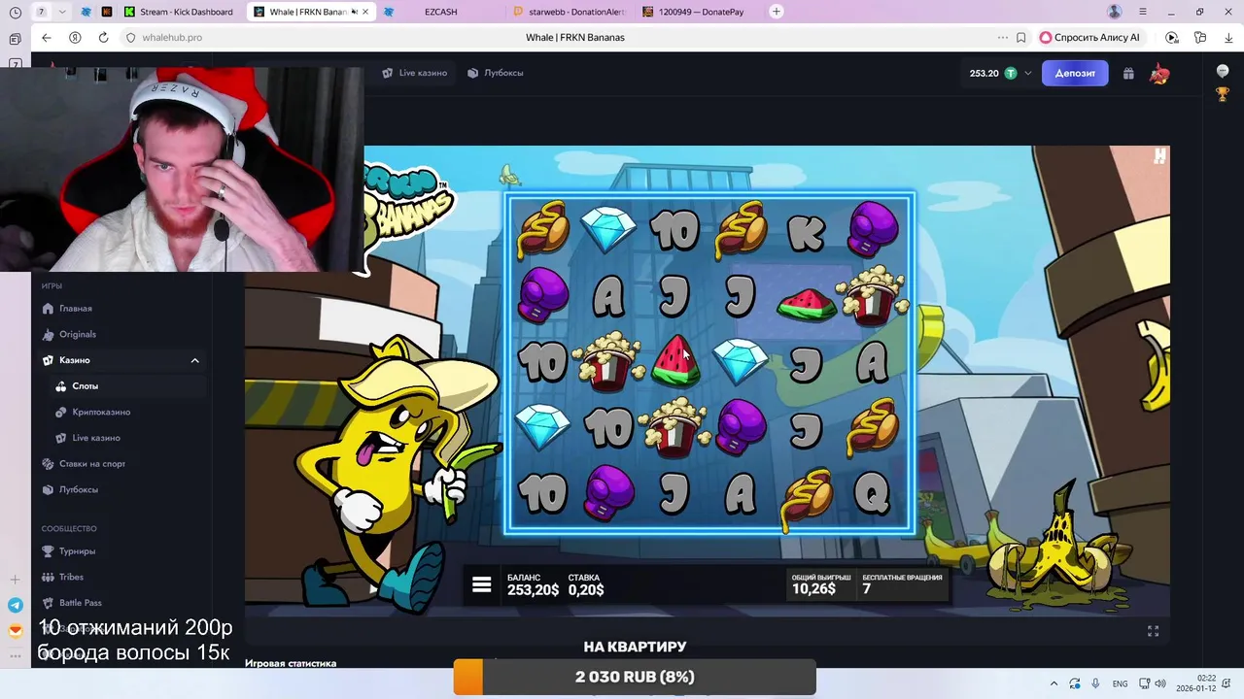Viewport: 1244px width, 699px height.
Task: Open network icon in the system tray
Action: tap(1144, 683)
